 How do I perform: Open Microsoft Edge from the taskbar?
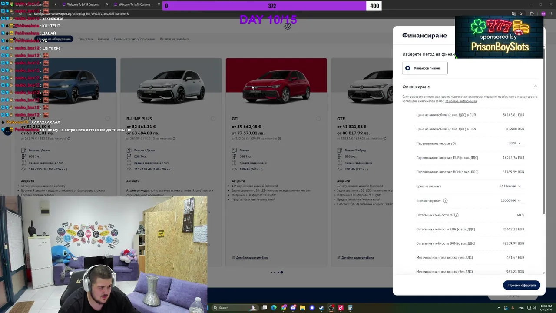[x=274, y=308]
